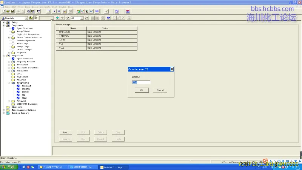The image size is (302, 170).
Task: Click the Control Panel toolbar icon
Action: 49,11
